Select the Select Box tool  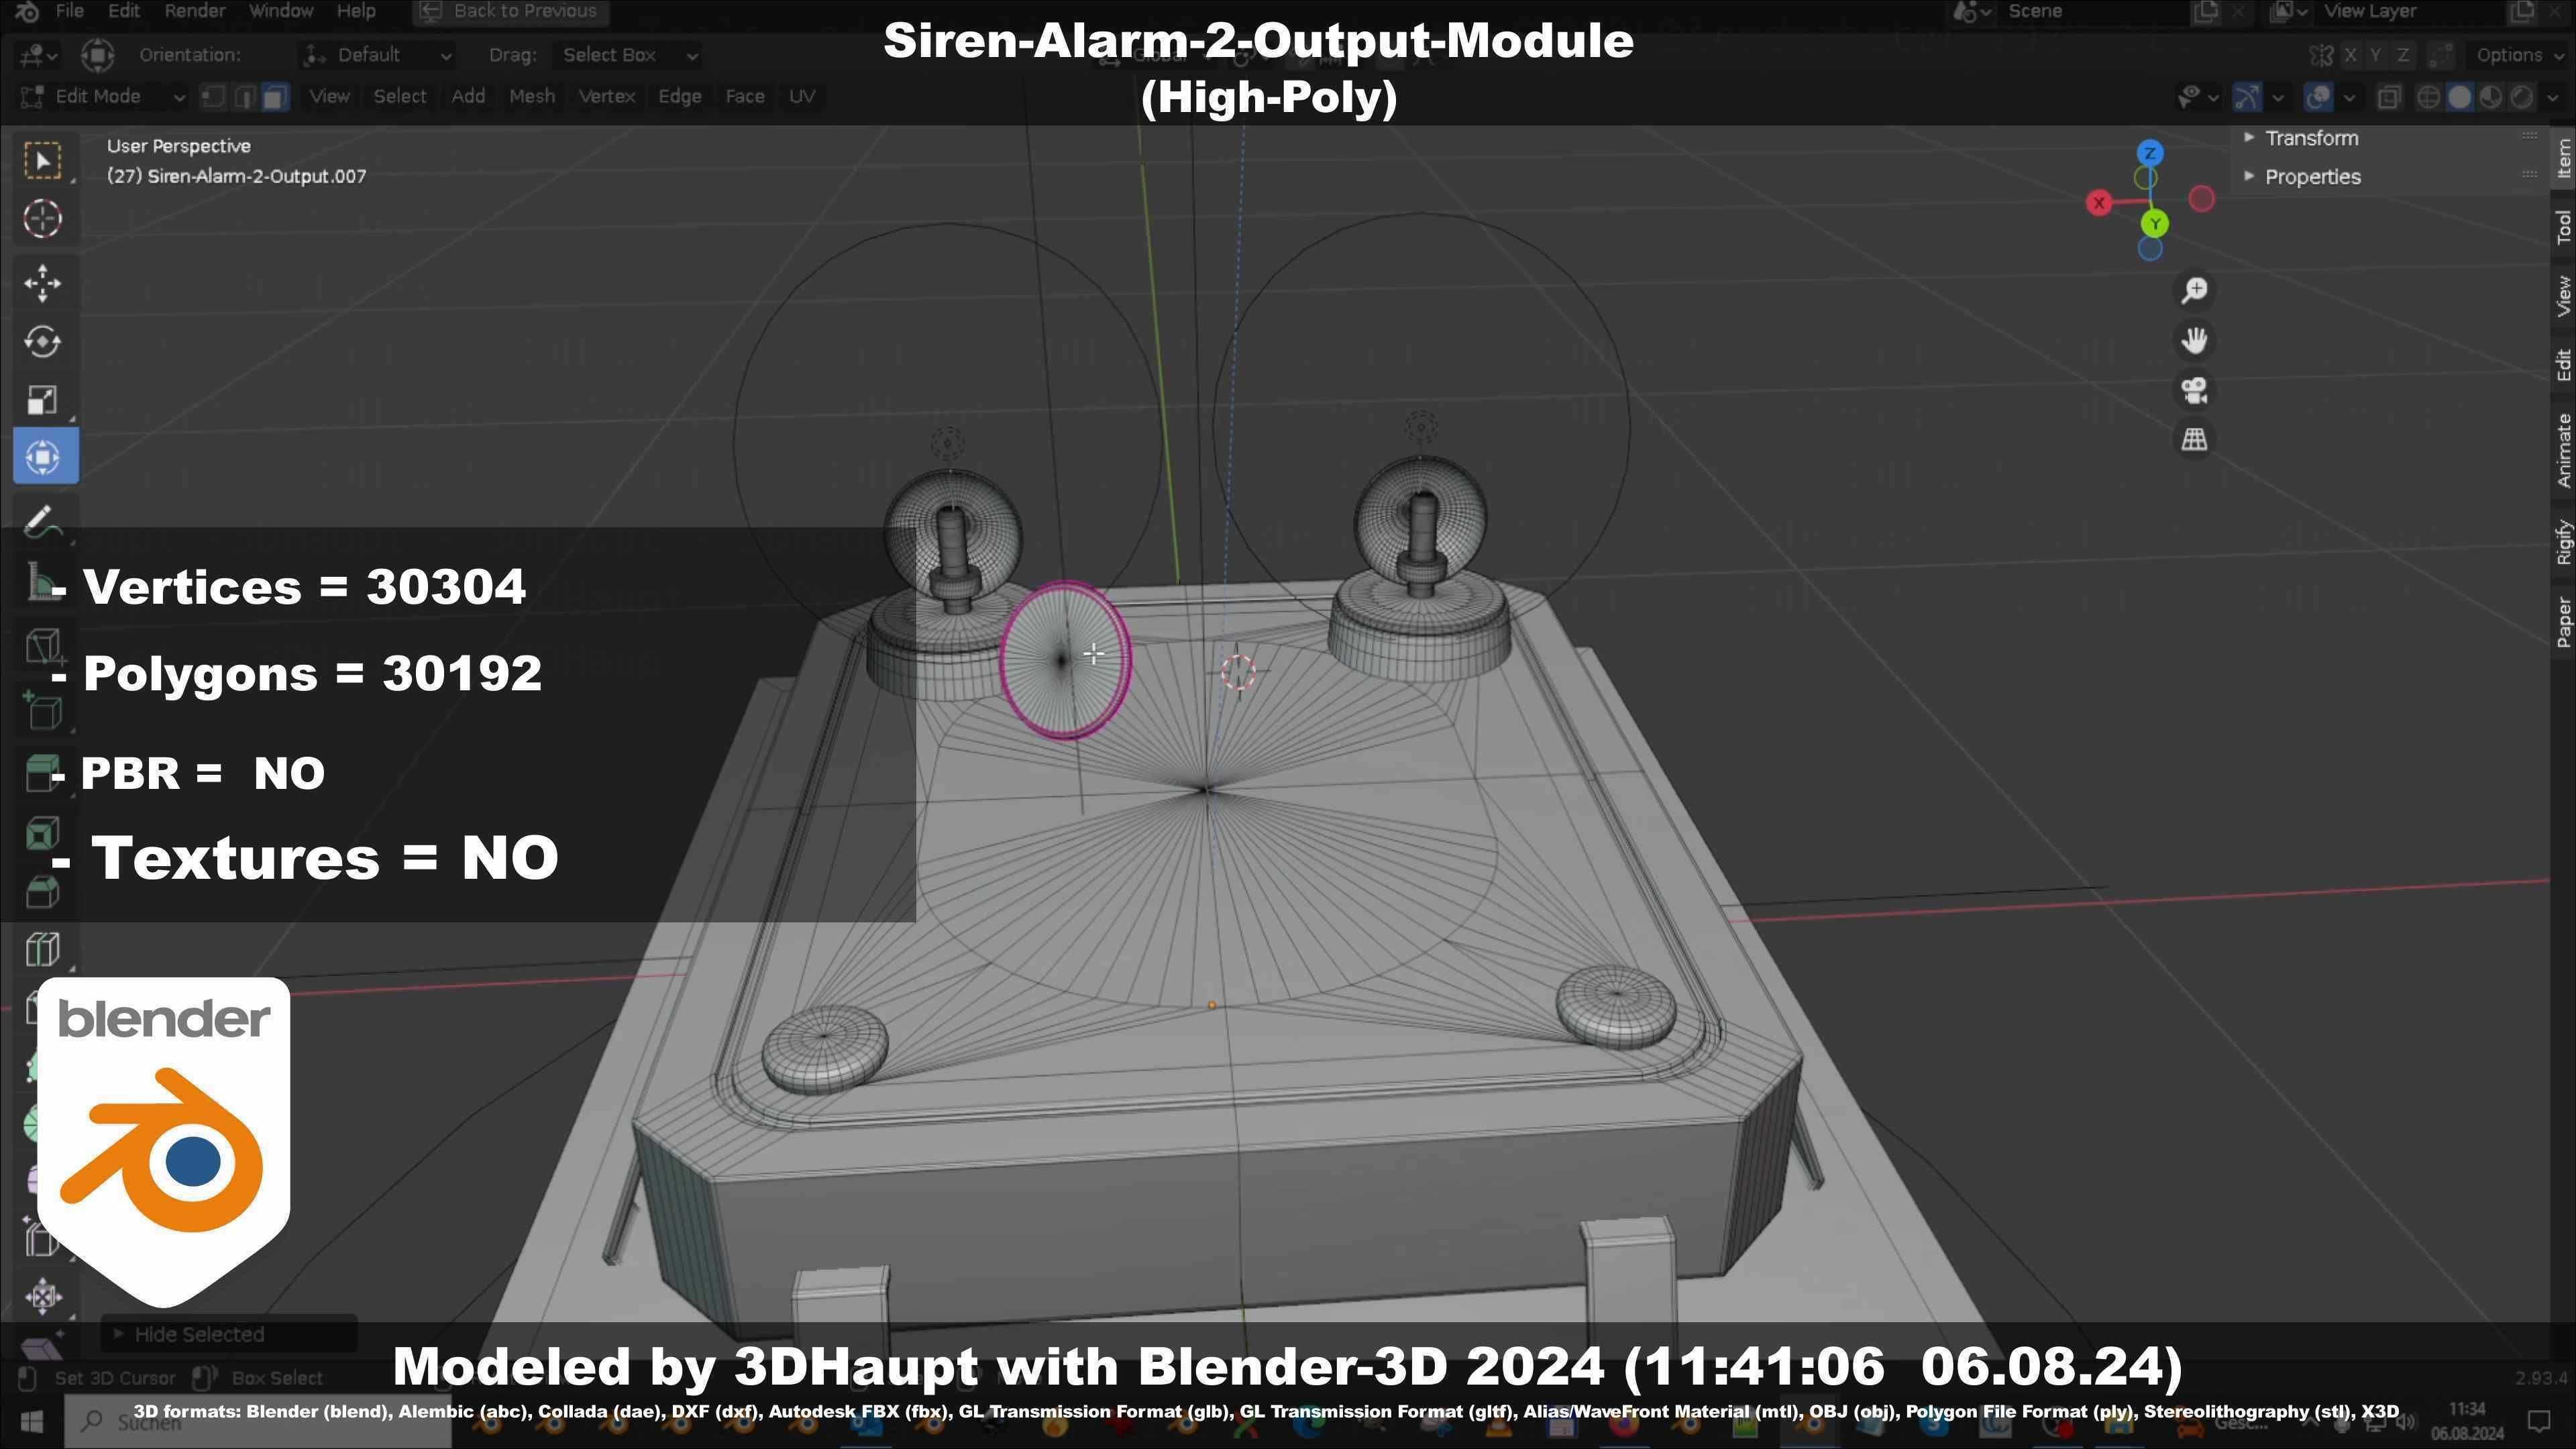point(42,161)
